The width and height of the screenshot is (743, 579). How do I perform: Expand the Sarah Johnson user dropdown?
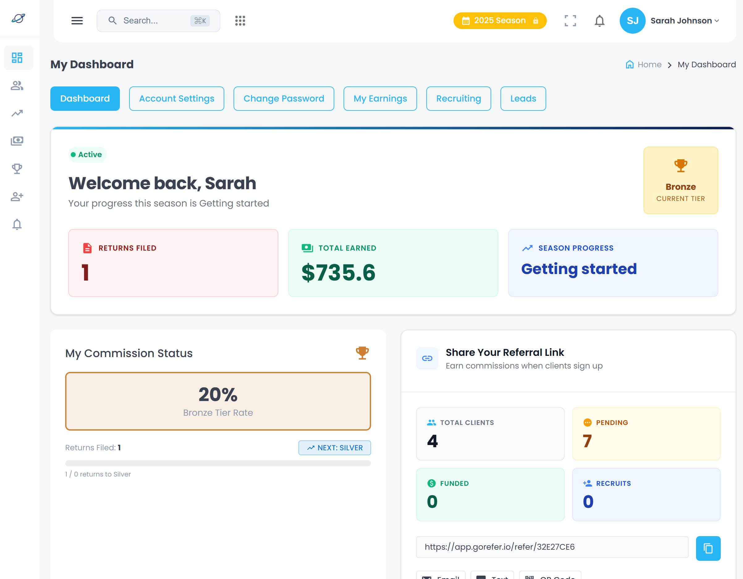[685, 21]
